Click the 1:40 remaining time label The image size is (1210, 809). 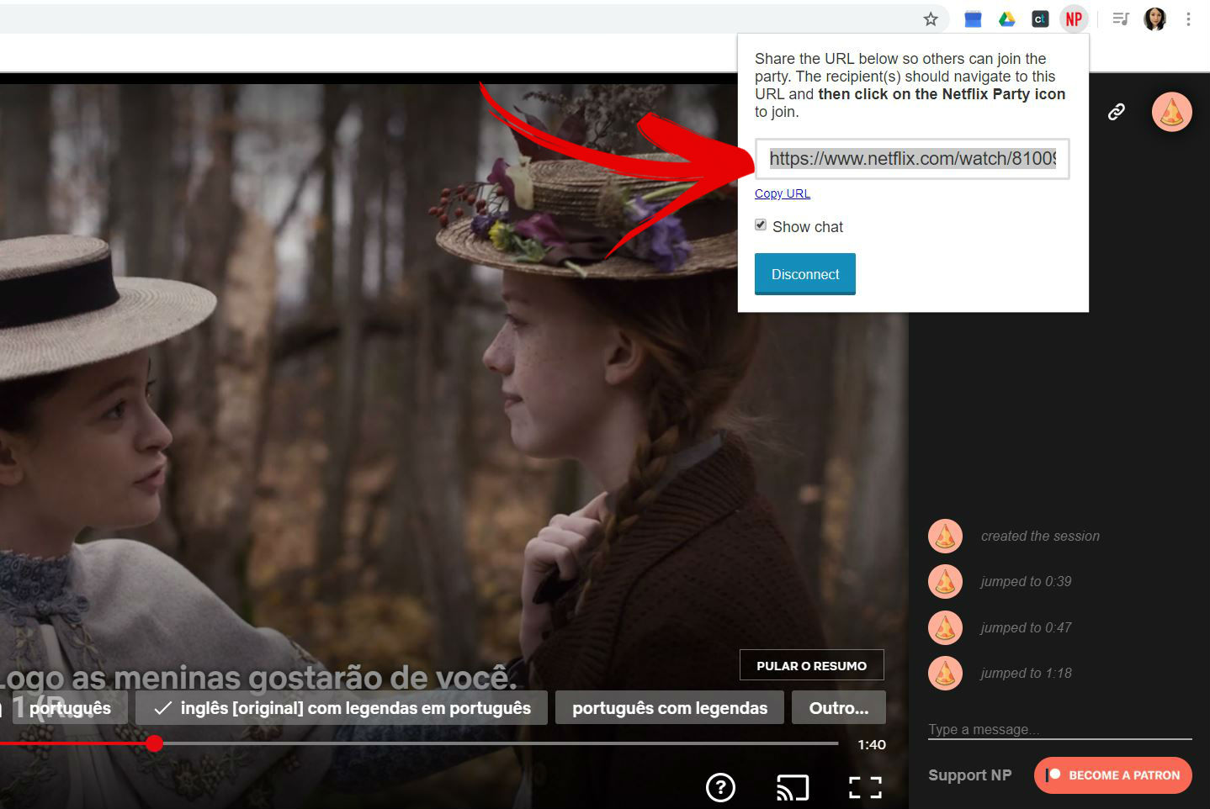872,744
